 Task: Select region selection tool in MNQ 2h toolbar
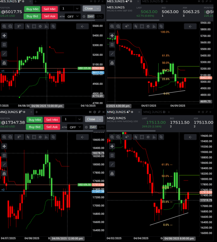coord(34,137)
